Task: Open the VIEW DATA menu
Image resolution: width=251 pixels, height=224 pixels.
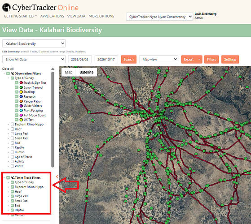Action: 76,16
